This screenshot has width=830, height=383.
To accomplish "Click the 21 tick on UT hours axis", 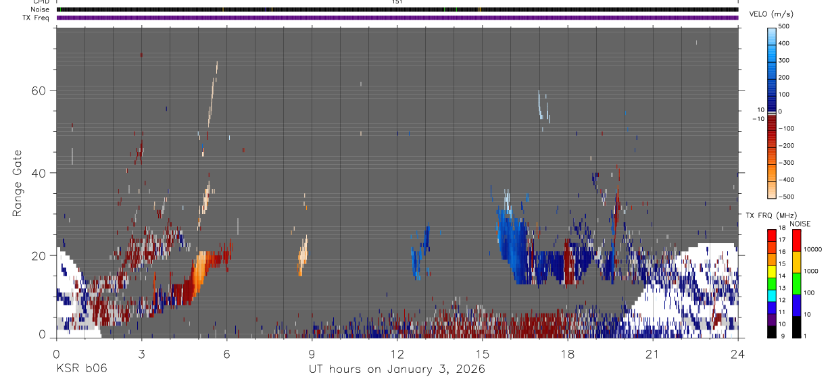I will coord(652,353).
